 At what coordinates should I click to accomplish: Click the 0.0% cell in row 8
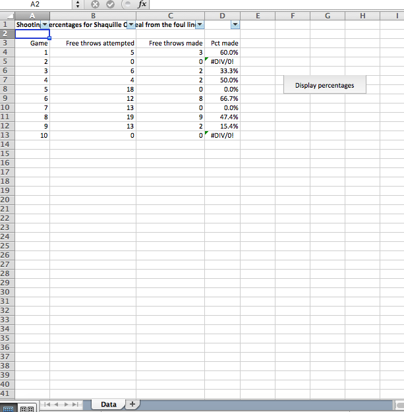222,90
